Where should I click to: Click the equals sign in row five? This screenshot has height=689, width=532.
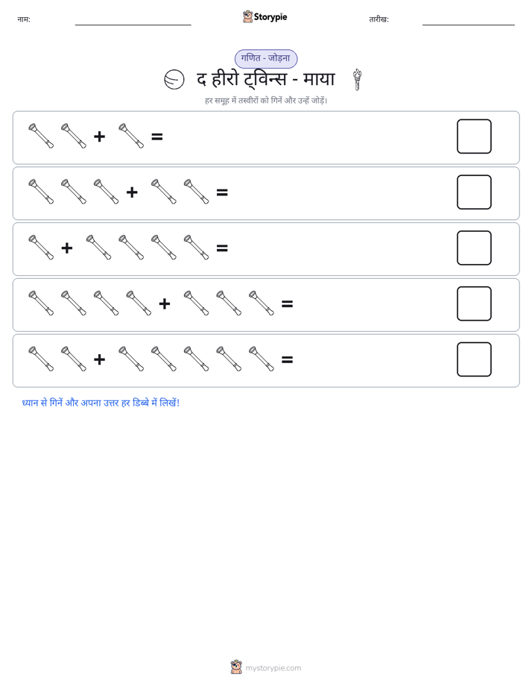[x=287, y=360]
